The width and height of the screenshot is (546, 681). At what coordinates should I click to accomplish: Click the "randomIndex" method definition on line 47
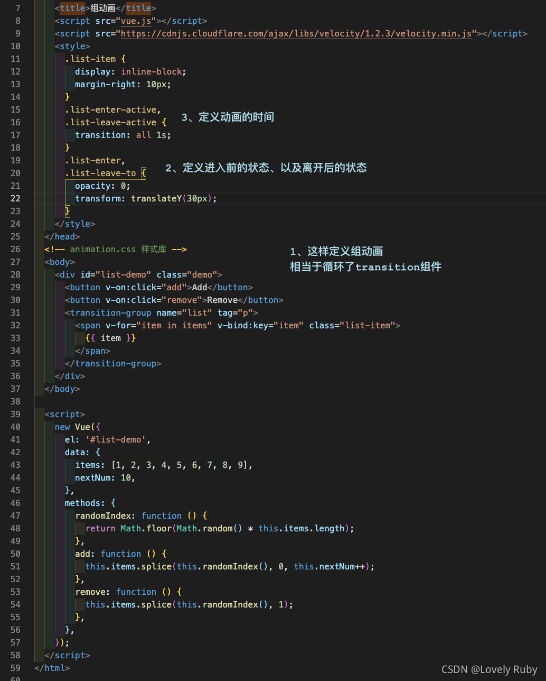[x=103, y=516]
